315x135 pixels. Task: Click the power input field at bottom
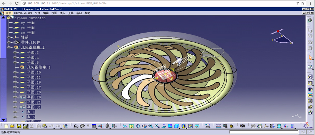click(x=264, y=132)
